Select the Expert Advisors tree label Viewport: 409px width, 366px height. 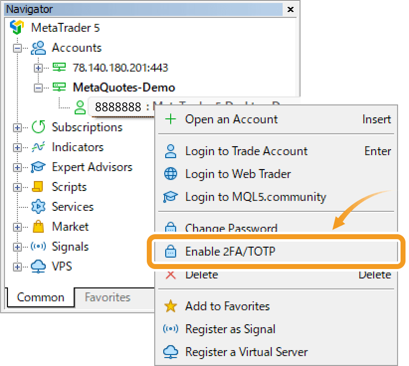click(92, 167)
